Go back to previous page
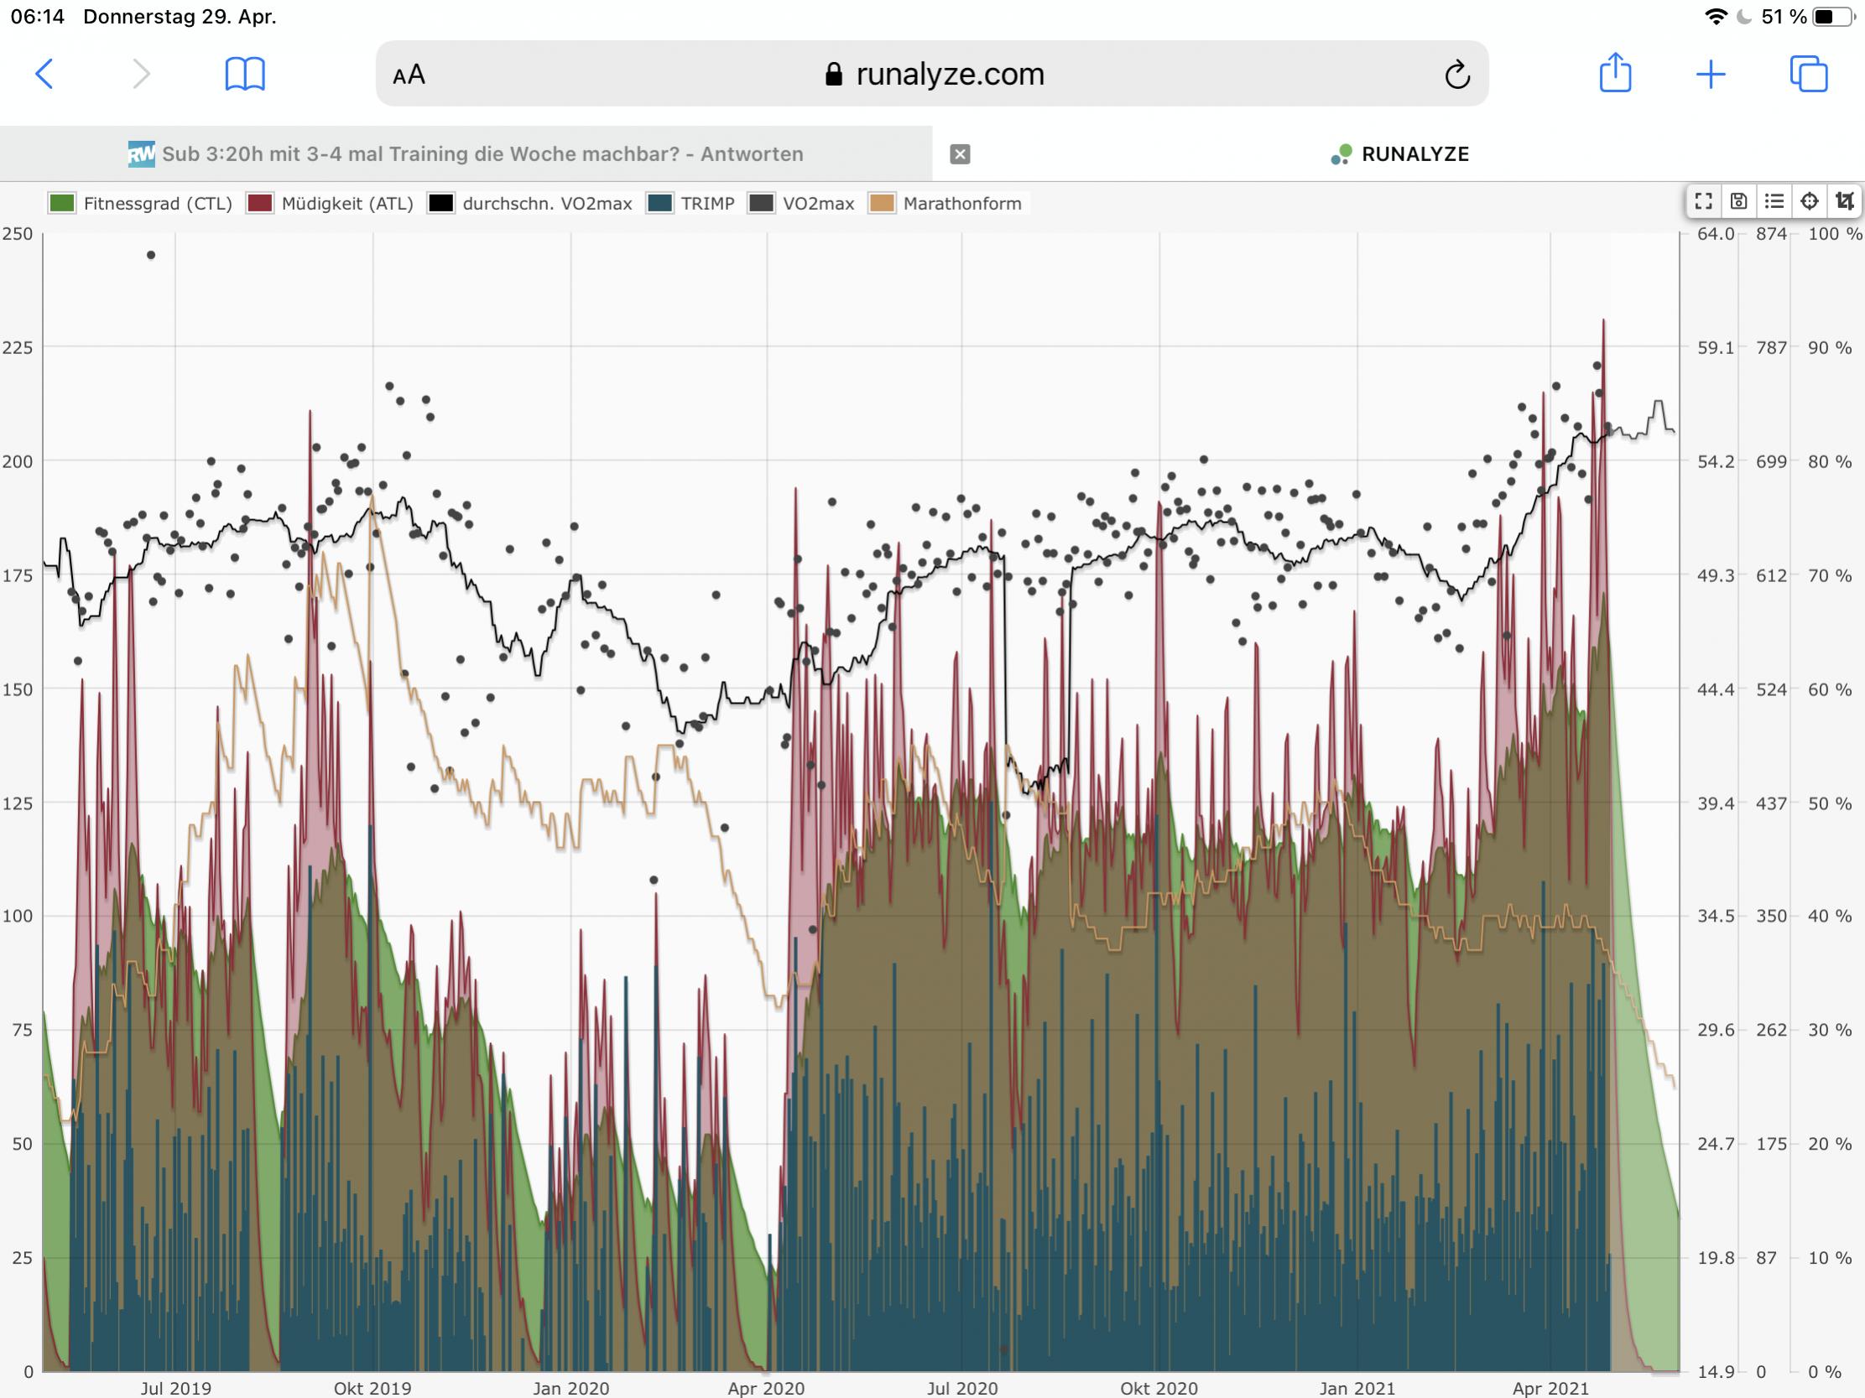Viewport: 1865px width, 1398px height. pyautogui.click(x=44, y=74)
